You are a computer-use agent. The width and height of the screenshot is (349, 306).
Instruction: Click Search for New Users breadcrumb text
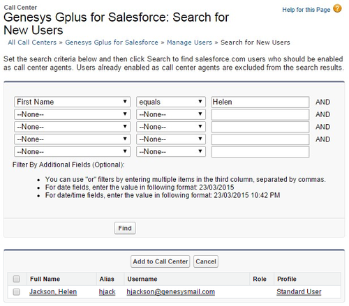(x=255, y=43)
